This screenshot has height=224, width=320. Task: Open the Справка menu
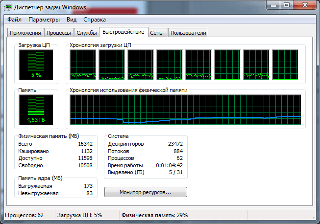[95, 20]
